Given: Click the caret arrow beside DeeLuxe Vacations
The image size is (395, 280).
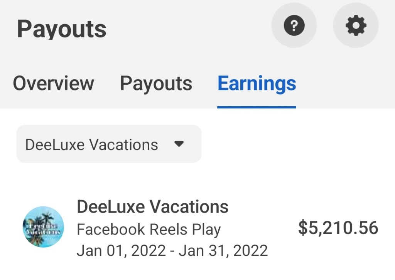Looking at the screenshot, I should [x=179, y=144].
